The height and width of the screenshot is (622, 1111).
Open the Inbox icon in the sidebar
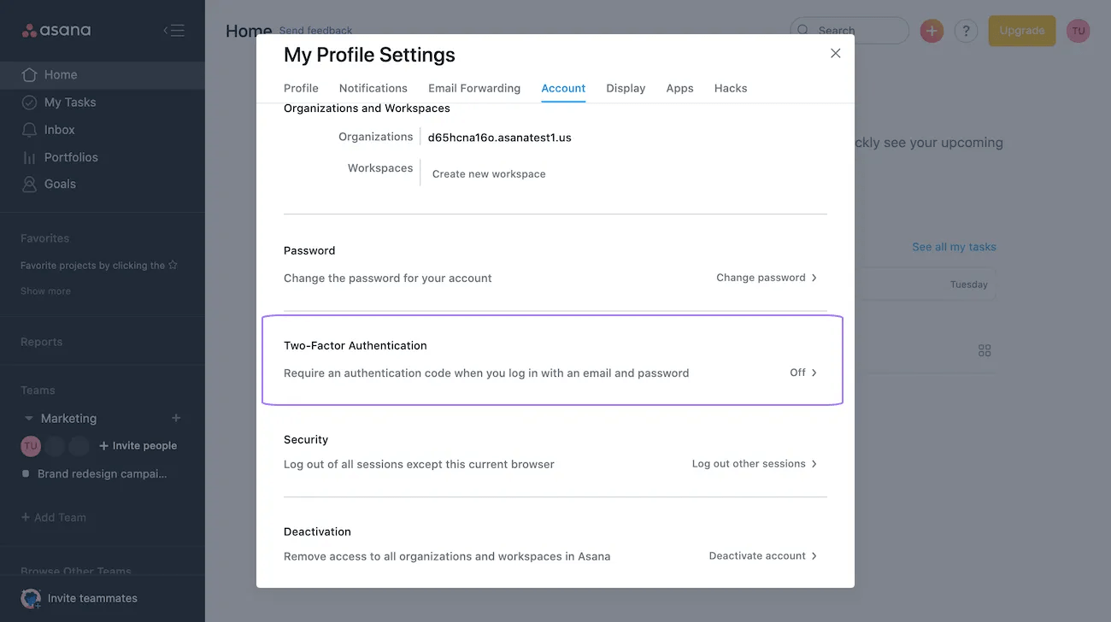click(30, 129)
